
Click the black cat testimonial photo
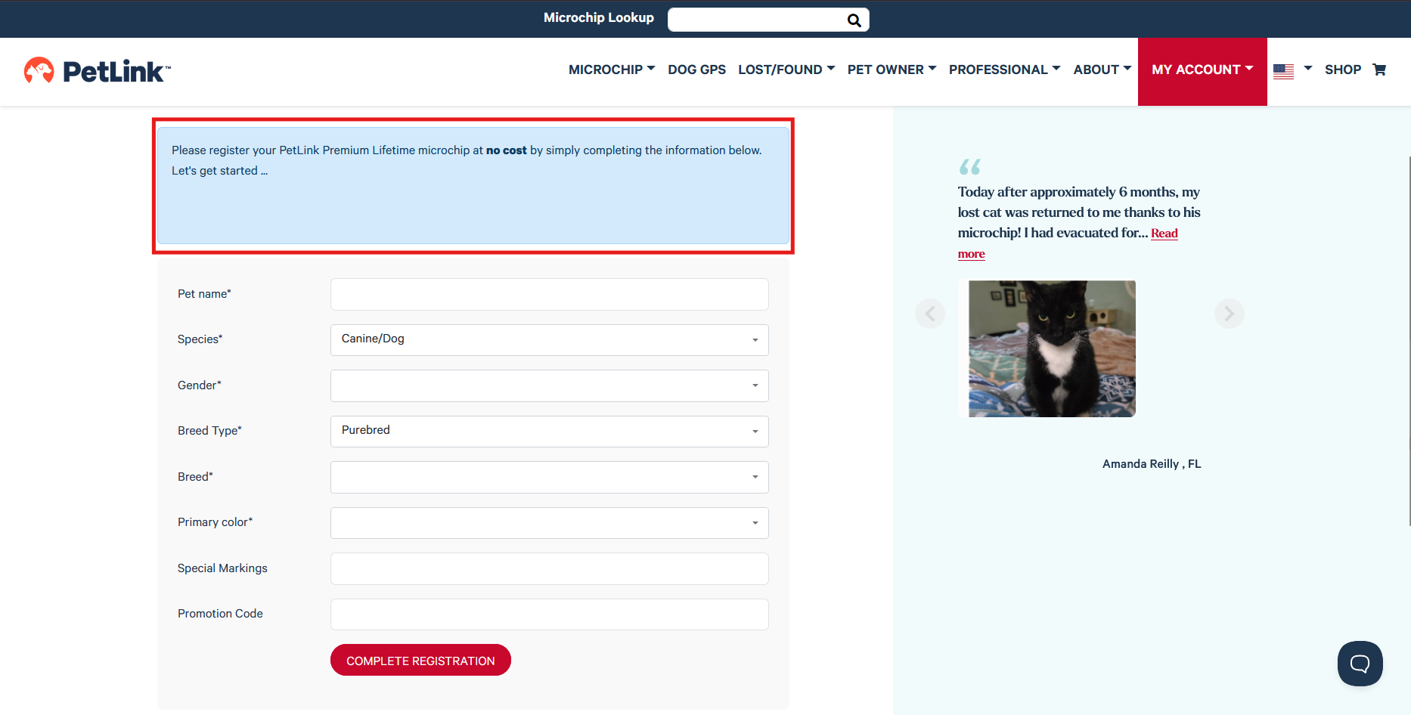pos(1052,348)
